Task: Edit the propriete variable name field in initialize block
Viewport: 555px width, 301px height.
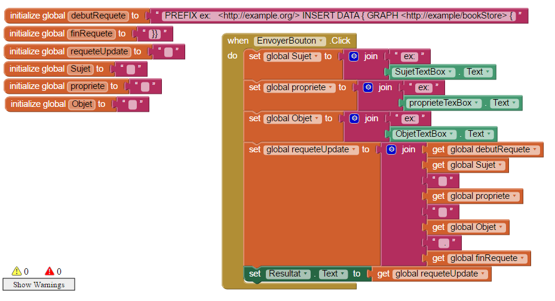Action: click(x=87, y=86)
